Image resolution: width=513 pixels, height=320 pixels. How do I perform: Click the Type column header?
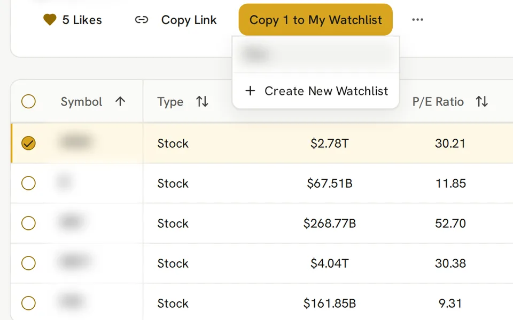(170, 101)
